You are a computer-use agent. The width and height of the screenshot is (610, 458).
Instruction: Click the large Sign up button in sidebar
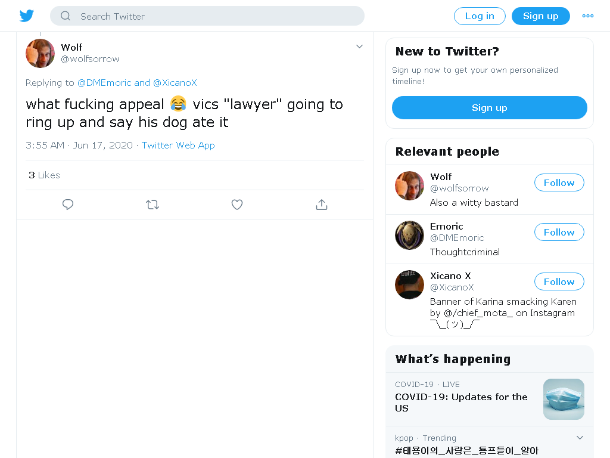click(x=490, y=107)
